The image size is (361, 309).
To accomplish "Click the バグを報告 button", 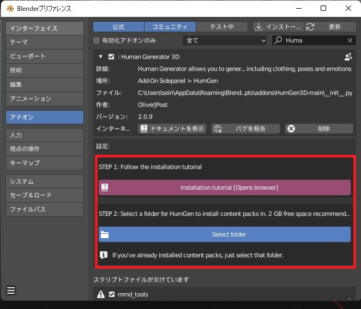I will coord(245,129).
